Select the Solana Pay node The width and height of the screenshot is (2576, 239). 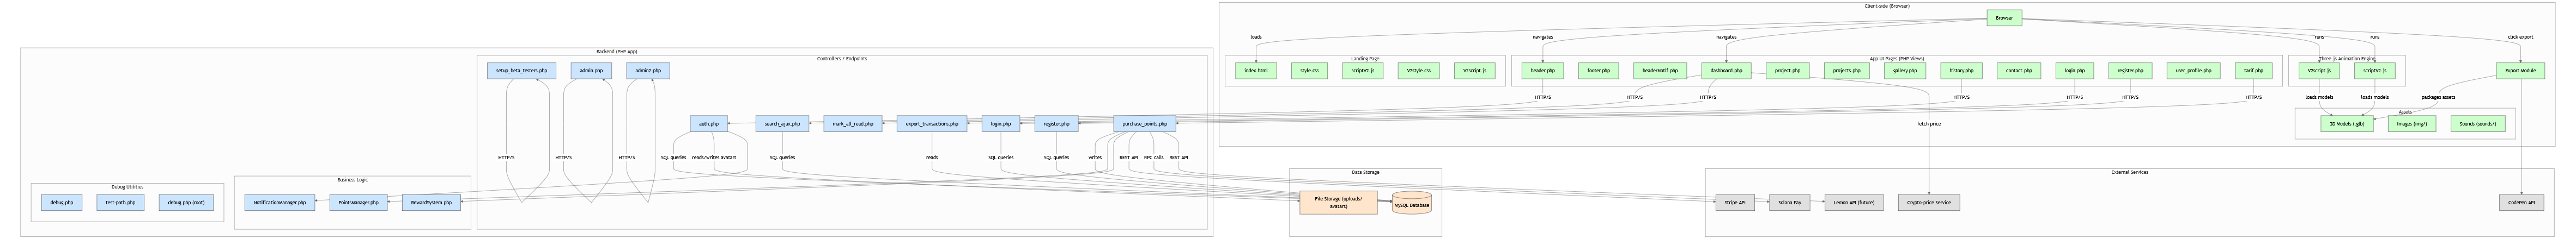coord(1789,202)
